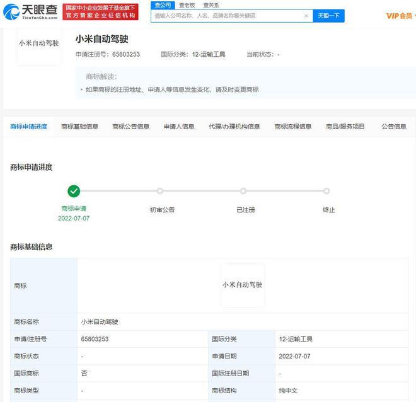Click the 已注册 progress step marker

click(x=243, y=191)
